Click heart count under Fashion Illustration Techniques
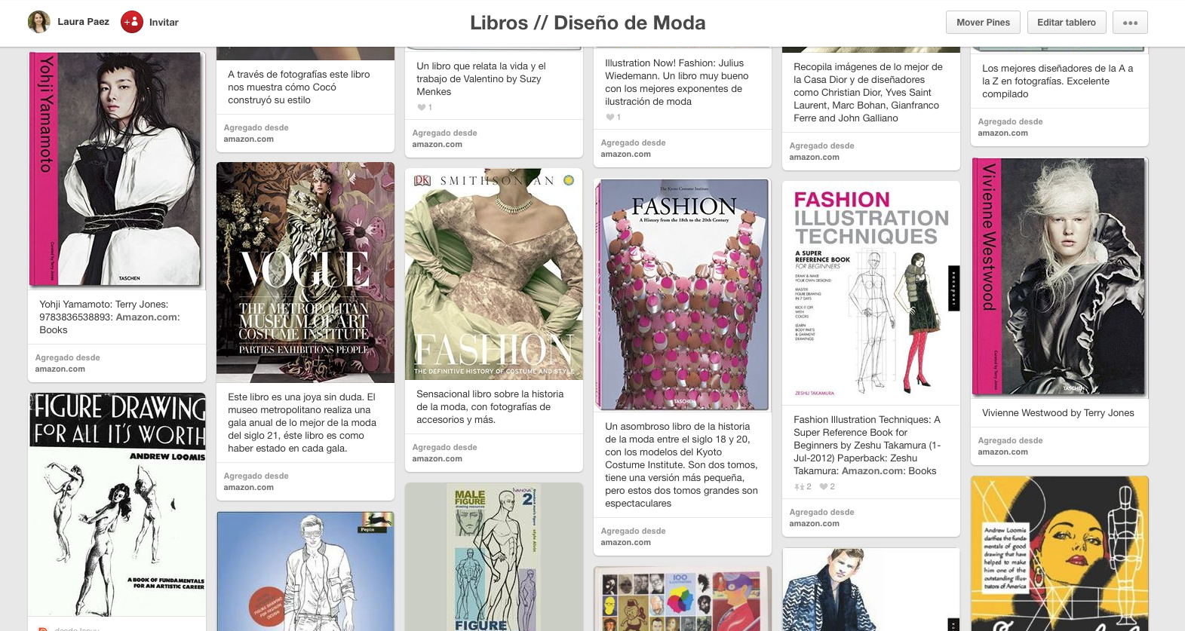 pyautogui.click(x=827, y=487)
